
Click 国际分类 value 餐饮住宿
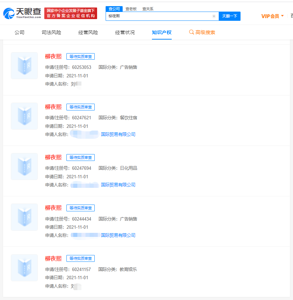click(x=128, y=118)
